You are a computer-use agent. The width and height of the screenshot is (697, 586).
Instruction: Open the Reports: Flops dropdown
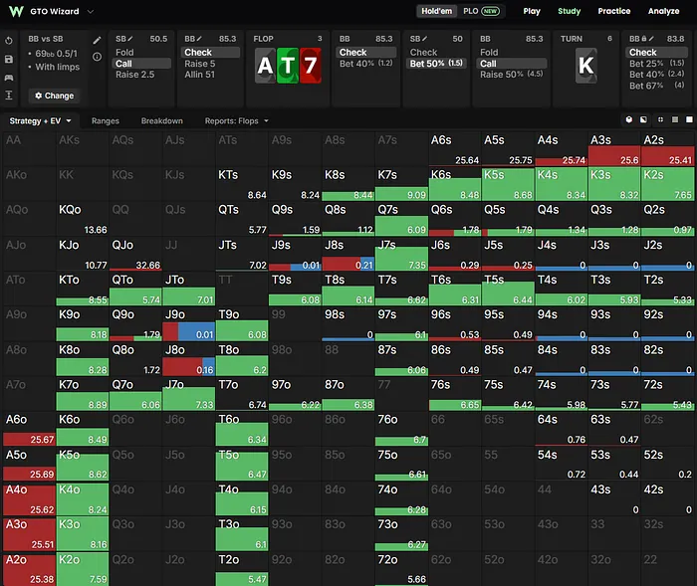237,120
